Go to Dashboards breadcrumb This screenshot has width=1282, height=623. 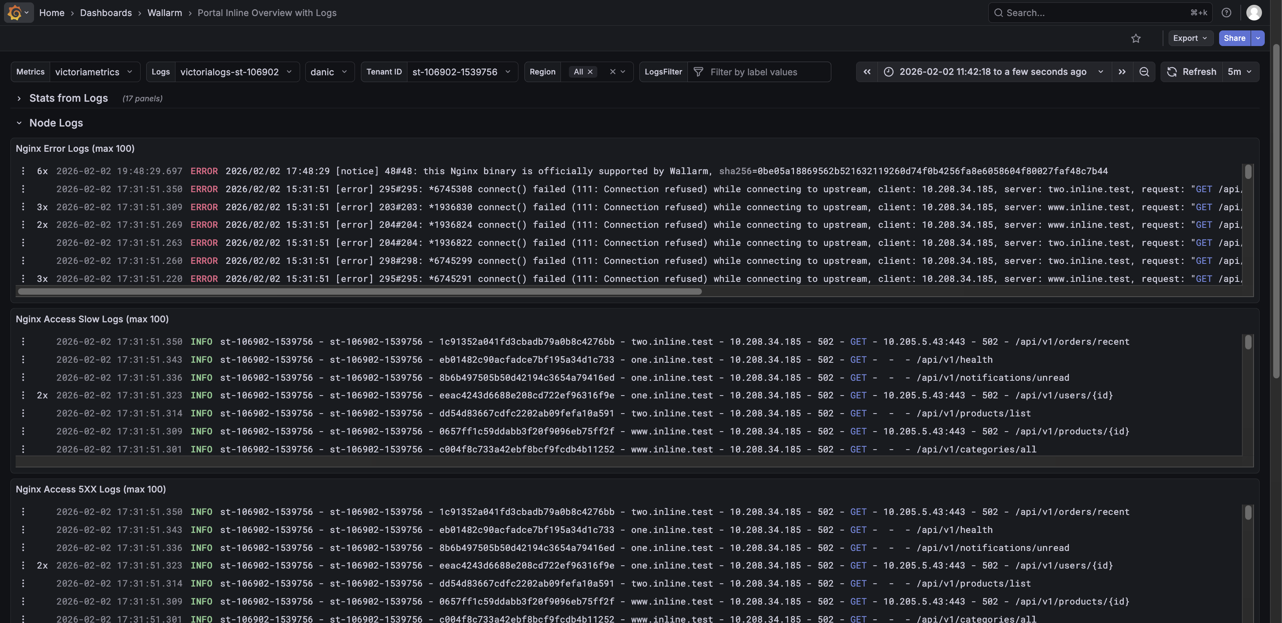point(105,12)
